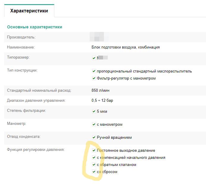Screen dimensions: 206x184
Task: Toggle the 5 мкм filtration checkbox
Action: pyautogui.click(x=94, y=111)
